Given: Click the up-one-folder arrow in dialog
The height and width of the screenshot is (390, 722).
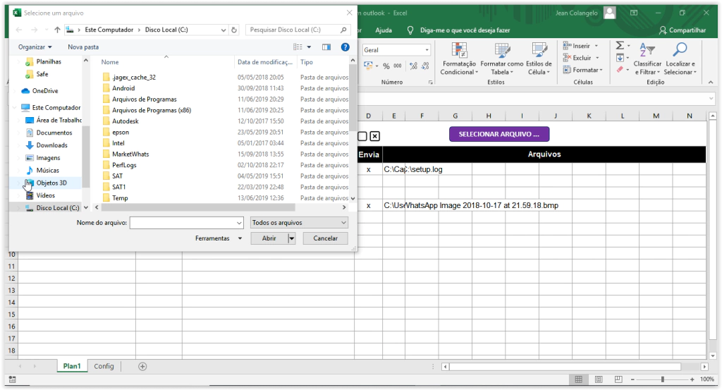Looking at the screenshot, I should click(57, 30).
